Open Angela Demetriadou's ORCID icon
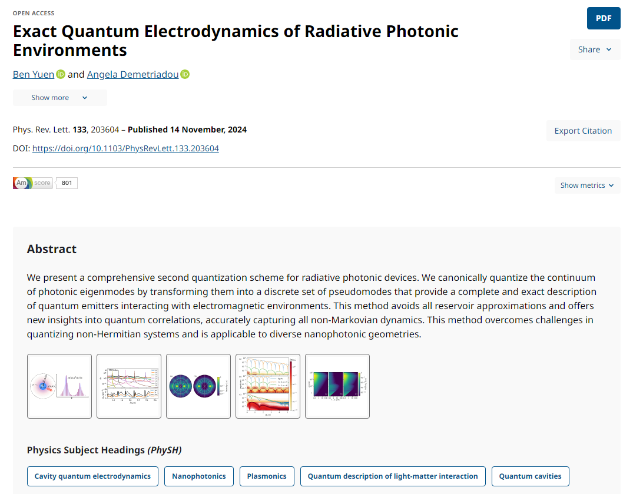 185,74
